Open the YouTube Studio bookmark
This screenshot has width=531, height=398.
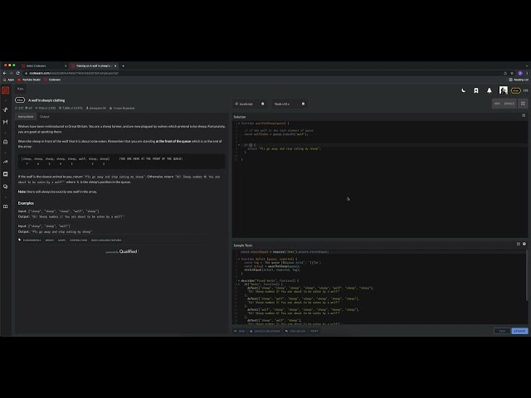[29, 80]
